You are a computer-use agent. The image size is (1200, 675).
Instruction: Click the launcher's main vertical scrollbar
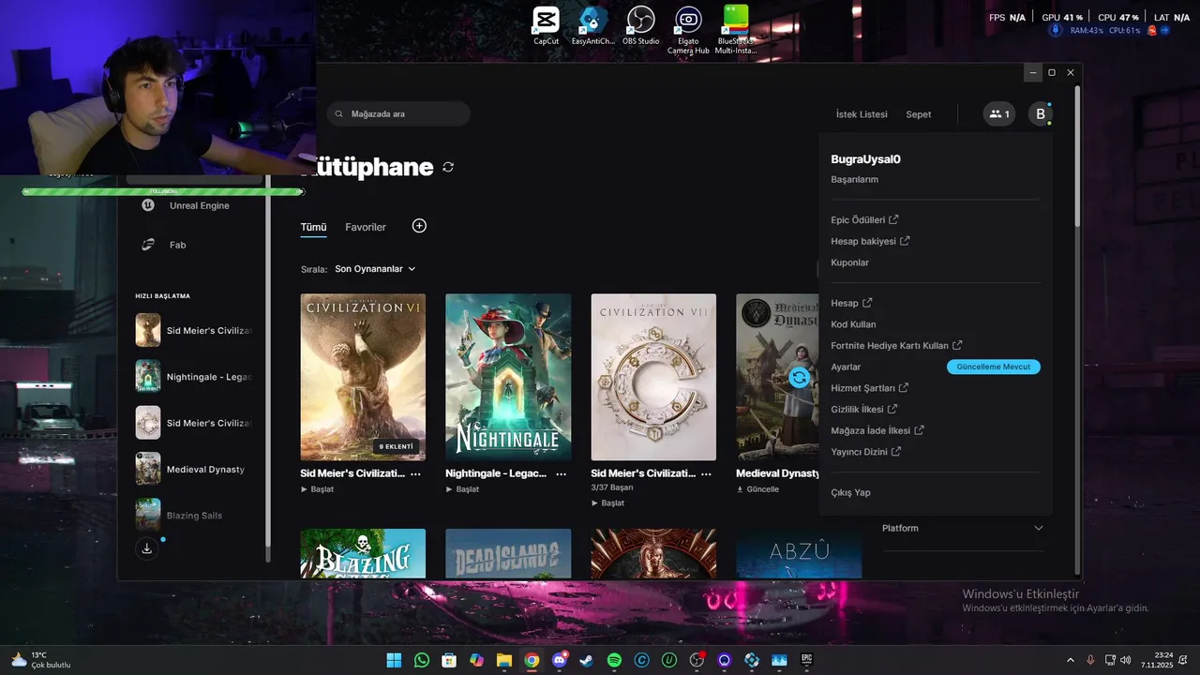tap(1077, 157)
